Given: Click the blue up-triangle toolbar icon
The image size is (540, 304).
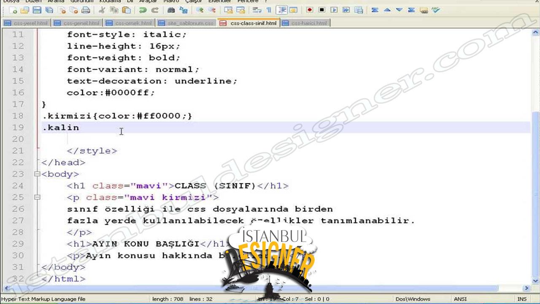Looking at the screenshot, I should click(387, 10).
